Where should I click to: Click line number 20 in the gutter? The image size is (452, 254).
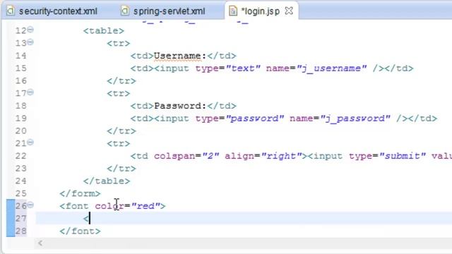[20, 131]
